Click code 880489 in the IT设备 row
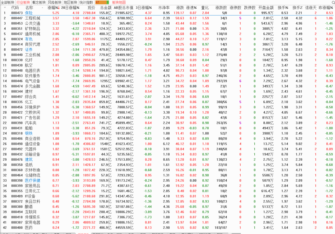Image resolution: width=335 pixels, height=234 pixels. point(17,196)
